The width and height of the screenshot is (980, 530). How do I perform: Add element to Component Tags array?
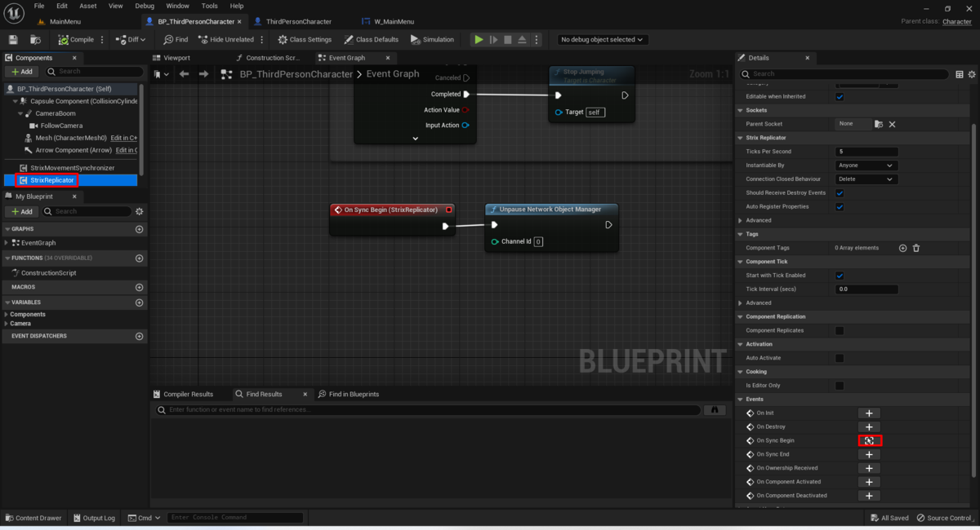pyautogui.click(x=902, y=248)
